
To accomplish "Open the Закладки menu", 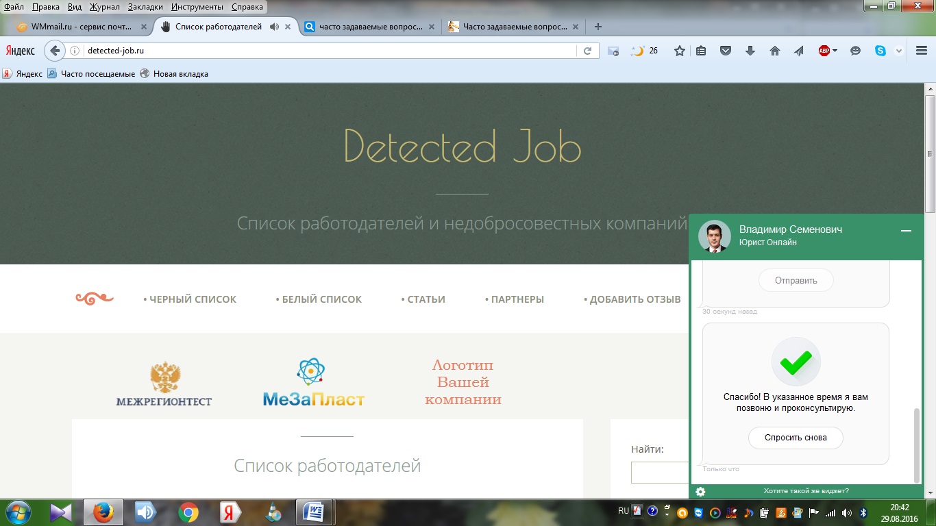I will pos(145,7).
